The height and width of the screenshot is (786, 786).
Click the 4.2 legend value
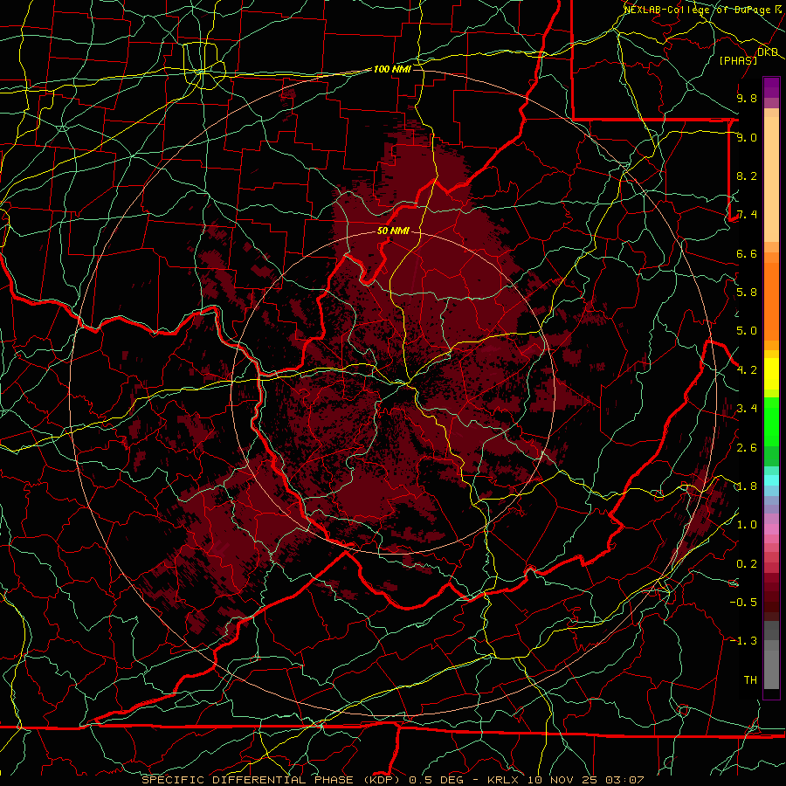(x=747, y=370)
